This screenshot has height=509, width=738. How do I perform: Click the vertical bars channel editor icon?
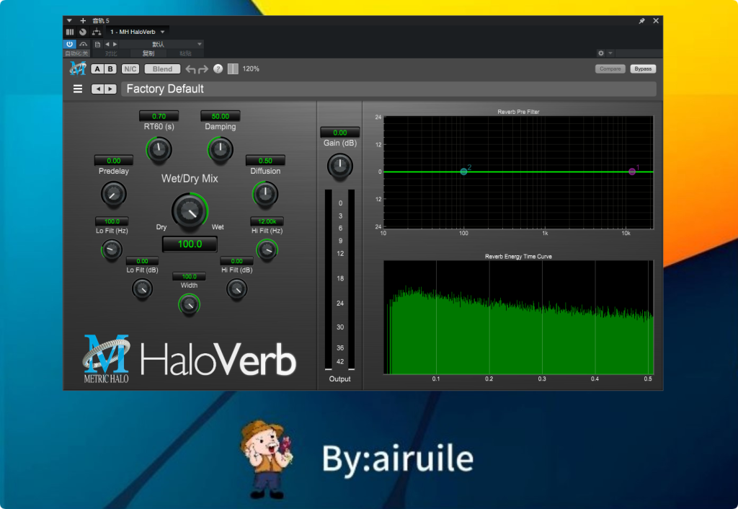pos(70,32)
